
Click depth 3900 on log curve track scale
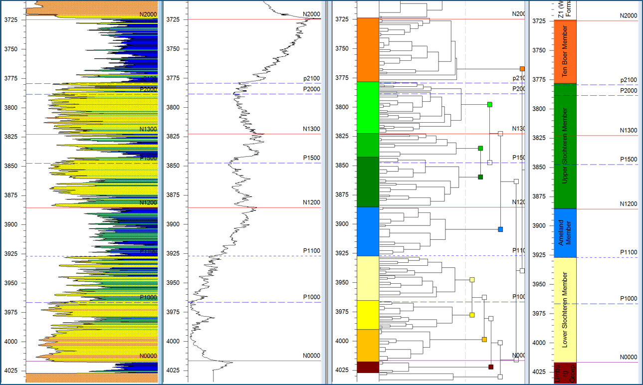[174, 224]
